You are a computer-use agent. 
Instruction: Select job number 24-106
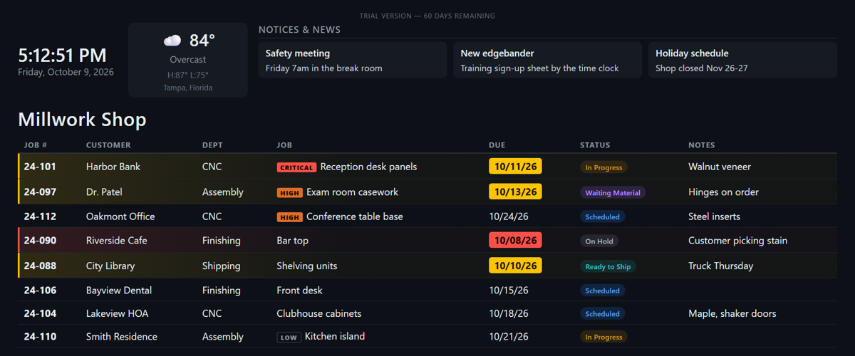(x=40, y=290)
